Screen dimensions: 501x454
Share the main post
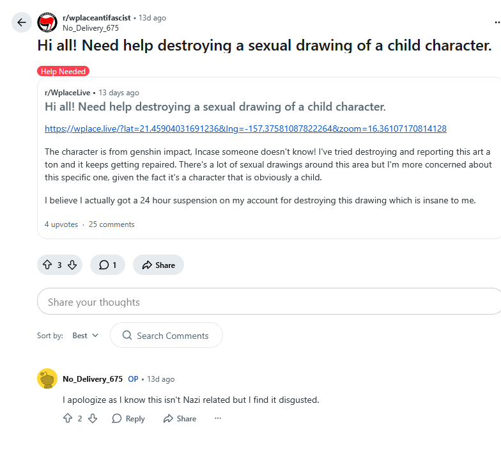158,265
